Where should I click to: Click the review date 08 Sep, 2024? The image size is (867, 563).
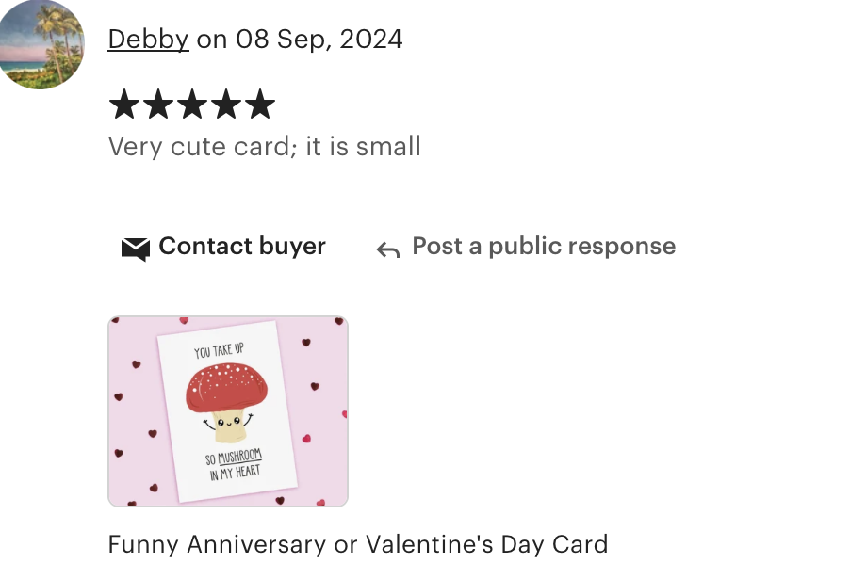pyautogui.click(x=319, y=40)
